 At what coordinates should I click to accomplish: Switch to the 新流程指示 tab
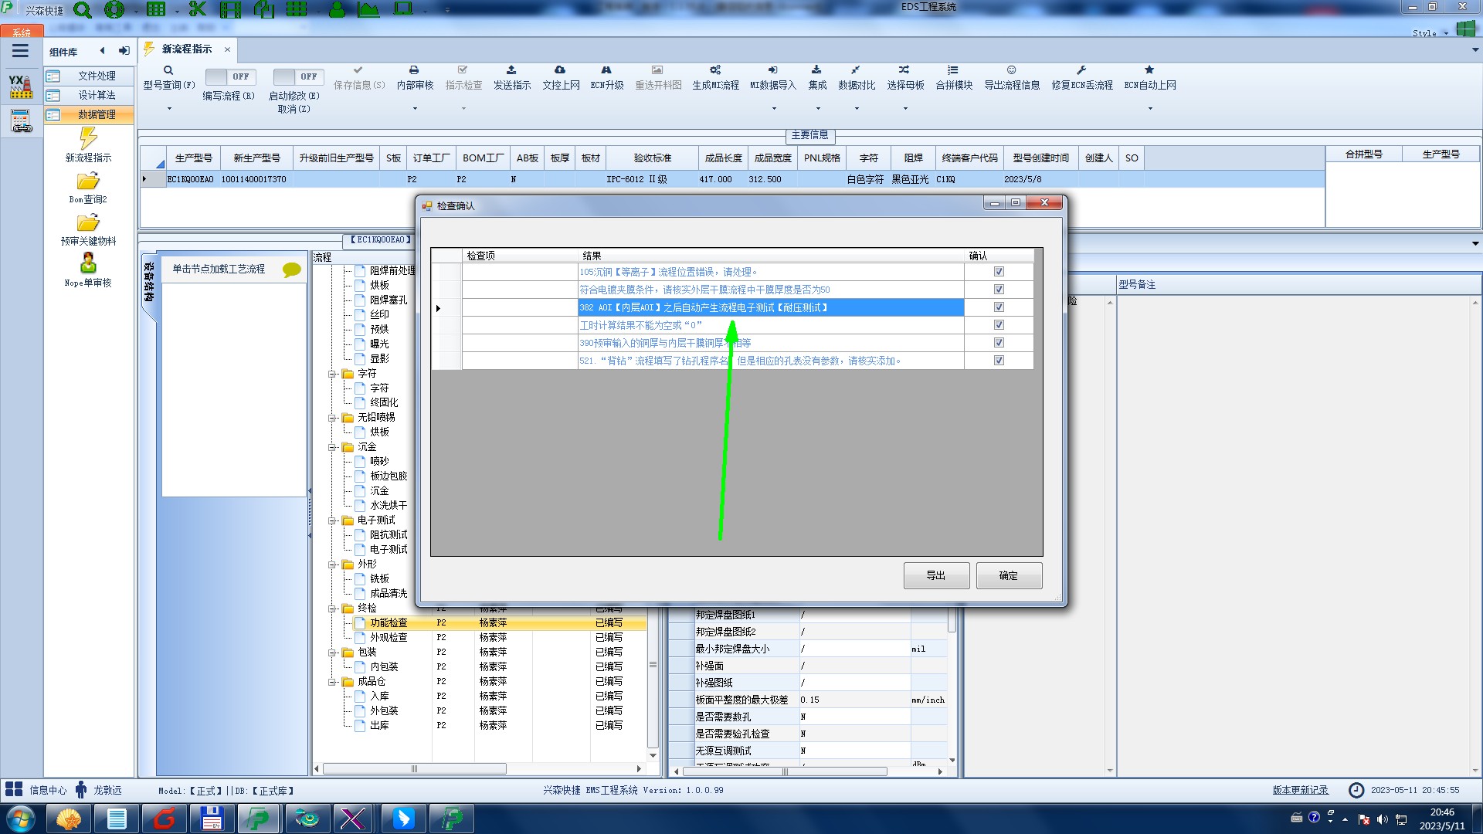(186, 49)
